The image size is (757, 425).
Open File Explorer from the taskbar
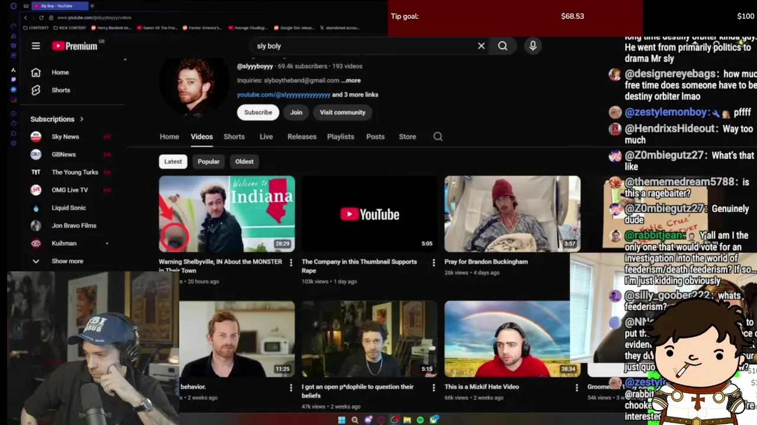point(407,420)
